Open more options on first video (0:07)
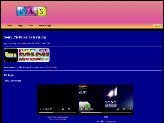The width and height of the screenshot is (164, 123). 75,109
